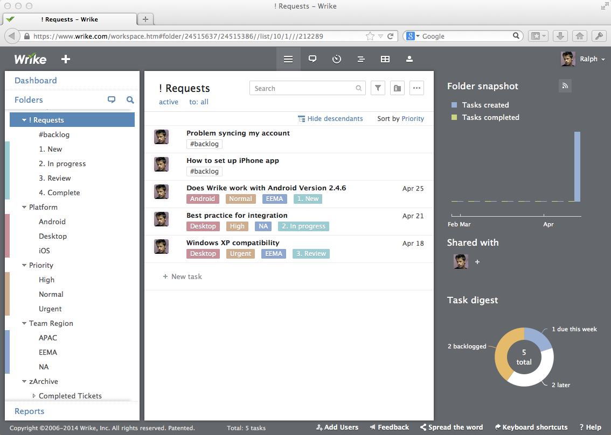The width and height of the screenshot is (611, 435).
Task: Open the Reports section
Action: tap(29, 411)
